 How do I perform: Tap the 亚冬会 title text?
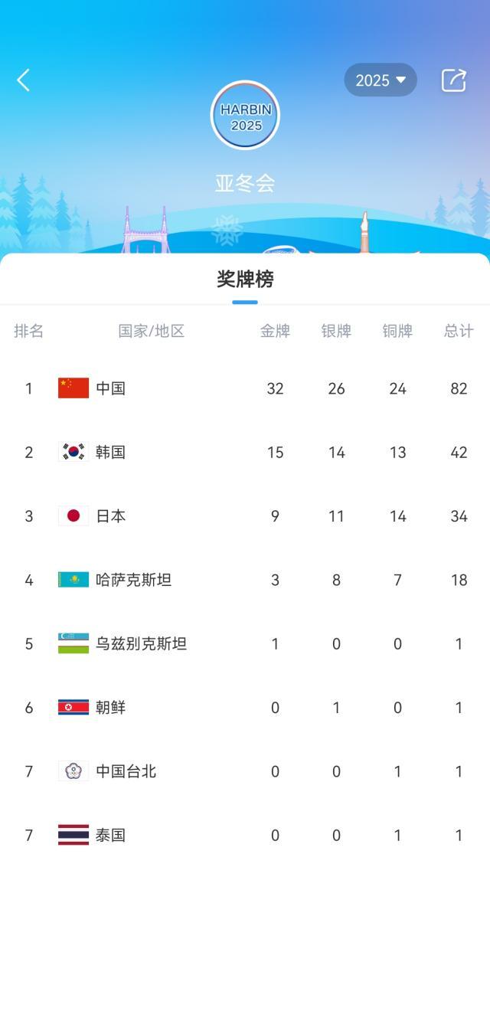pos(245,184)
